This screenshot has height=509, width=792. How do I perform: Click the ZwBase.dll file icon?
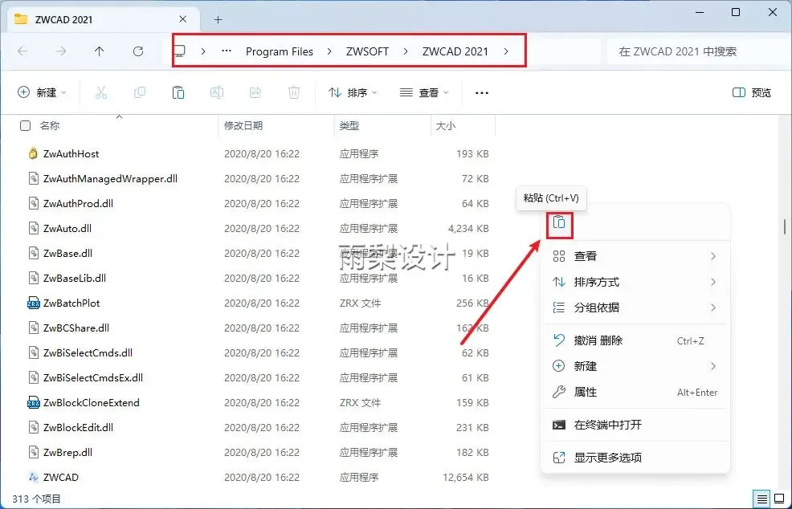34,253
